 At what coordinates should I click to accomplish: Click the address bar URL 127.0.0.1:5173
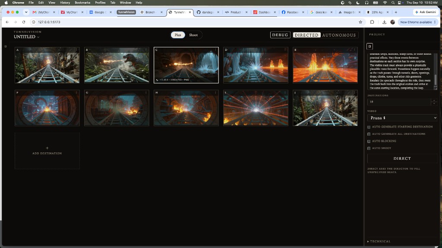[49, 22]
